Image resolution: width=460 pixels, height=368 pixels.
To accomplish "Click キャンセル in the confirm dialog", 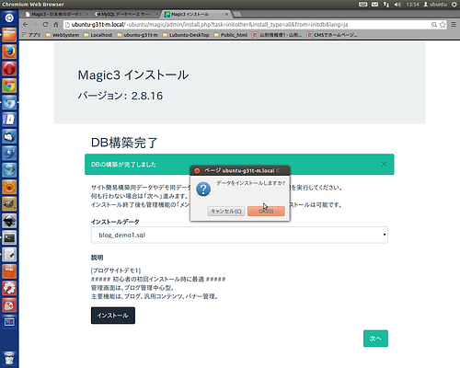I will [x=226, y=211].
